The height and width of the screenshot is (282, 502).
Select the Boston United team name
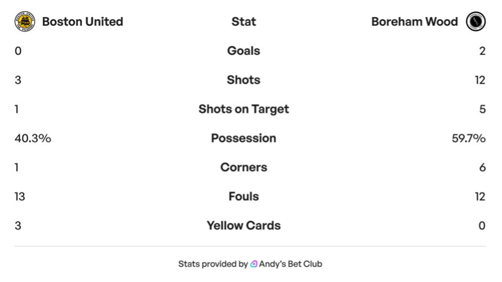pos(83,22)
